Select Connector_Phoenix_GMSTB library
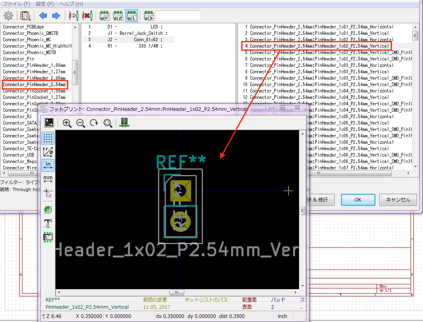 (x=30, y=33)
